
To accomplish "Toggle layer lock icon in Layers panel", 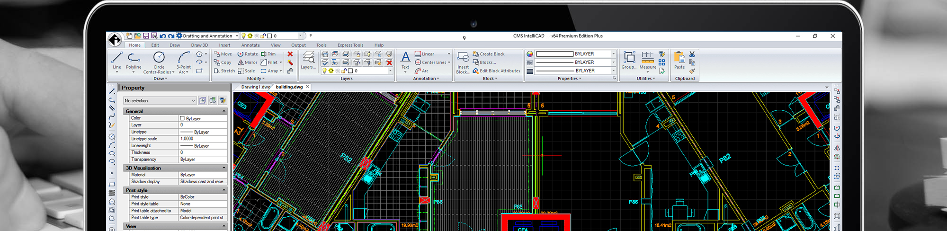I will tap(344, 71).
